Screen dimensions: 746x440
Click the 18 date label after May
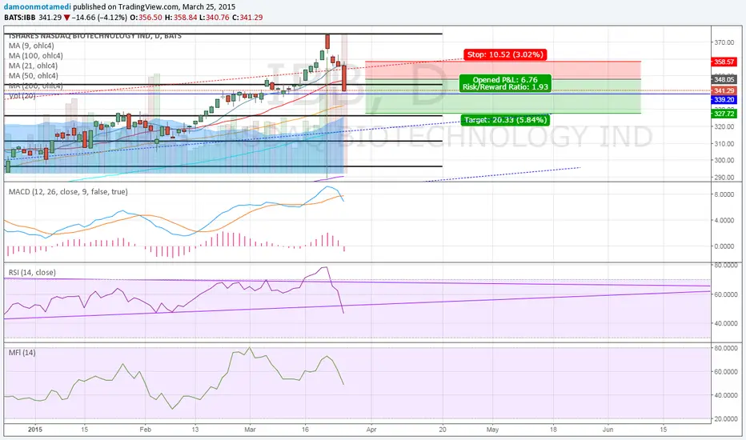[x=553, y=430]
